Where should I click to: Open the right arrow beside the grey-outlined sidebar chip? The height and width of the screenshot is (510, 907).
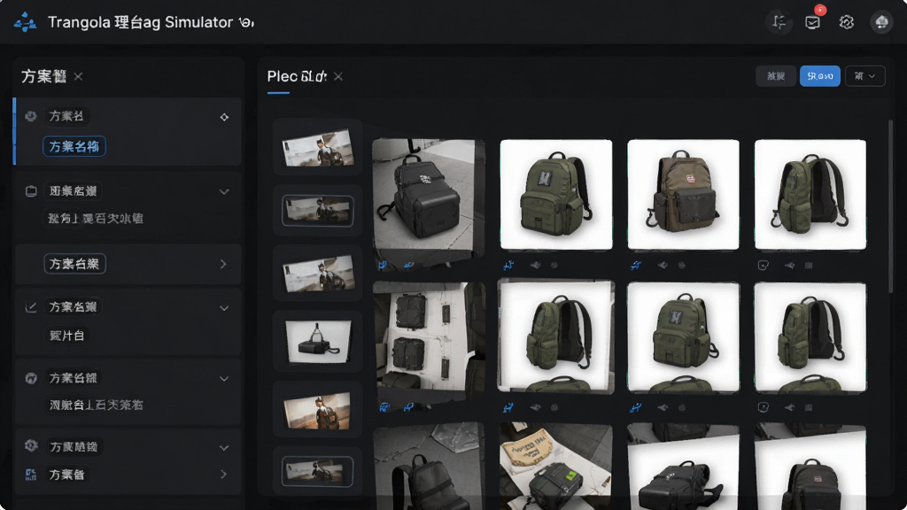223,264
